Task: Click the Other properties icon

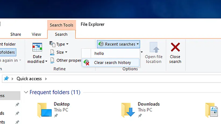Action: [53, 60]
